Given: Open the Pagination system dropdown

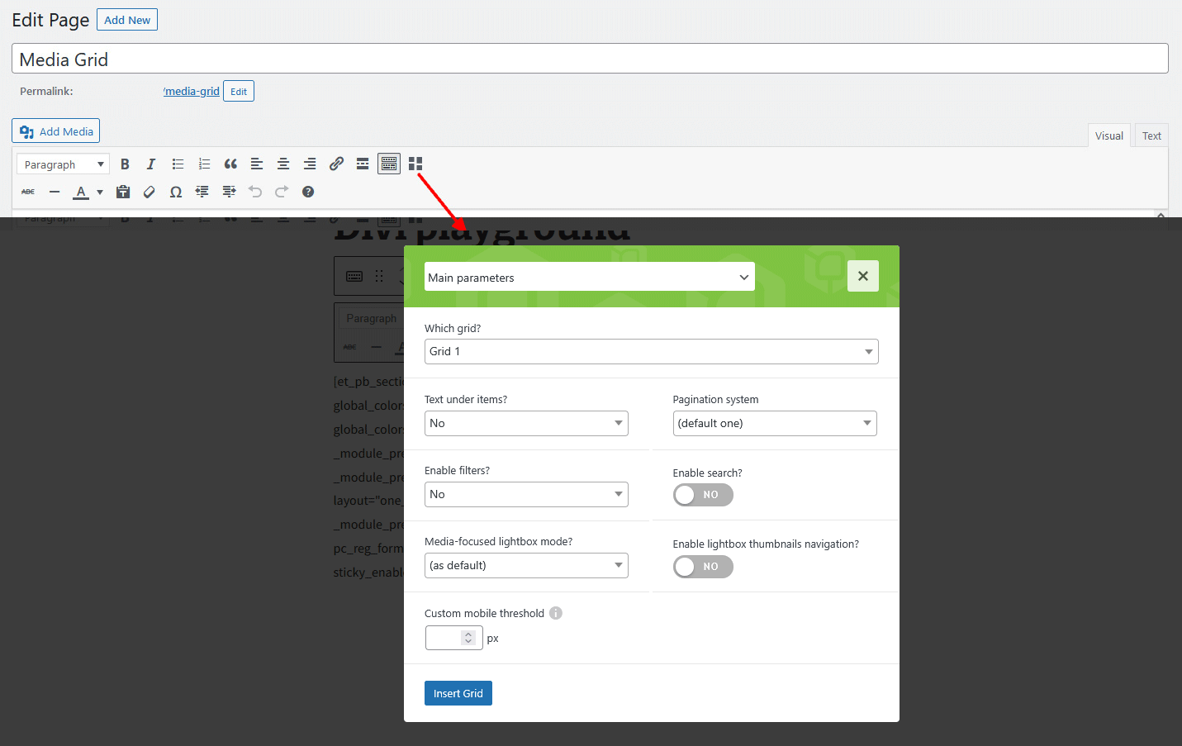Looking at the screenshot, I should (x=774, y=424).
